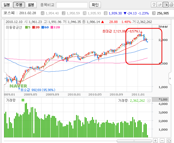The width and height of the screenshot is (174, 143).
Task: Select the pencil drawing tool icon
Action: [159, 5]
